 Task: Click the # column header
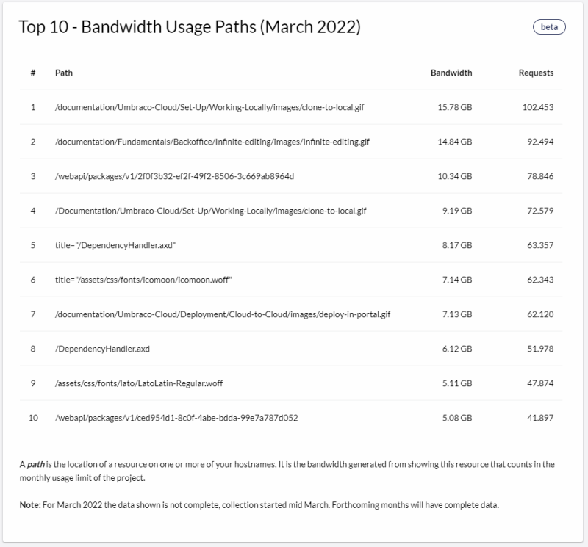click(x=33, y=73)
